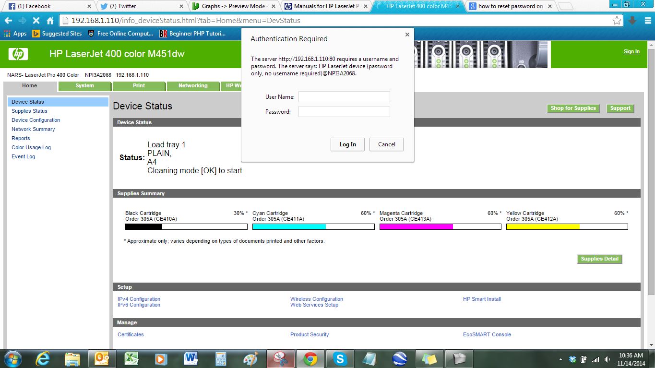655x368 pixels.
Task: Open Color Usage Log in sidebar
Action: point(31,147)
